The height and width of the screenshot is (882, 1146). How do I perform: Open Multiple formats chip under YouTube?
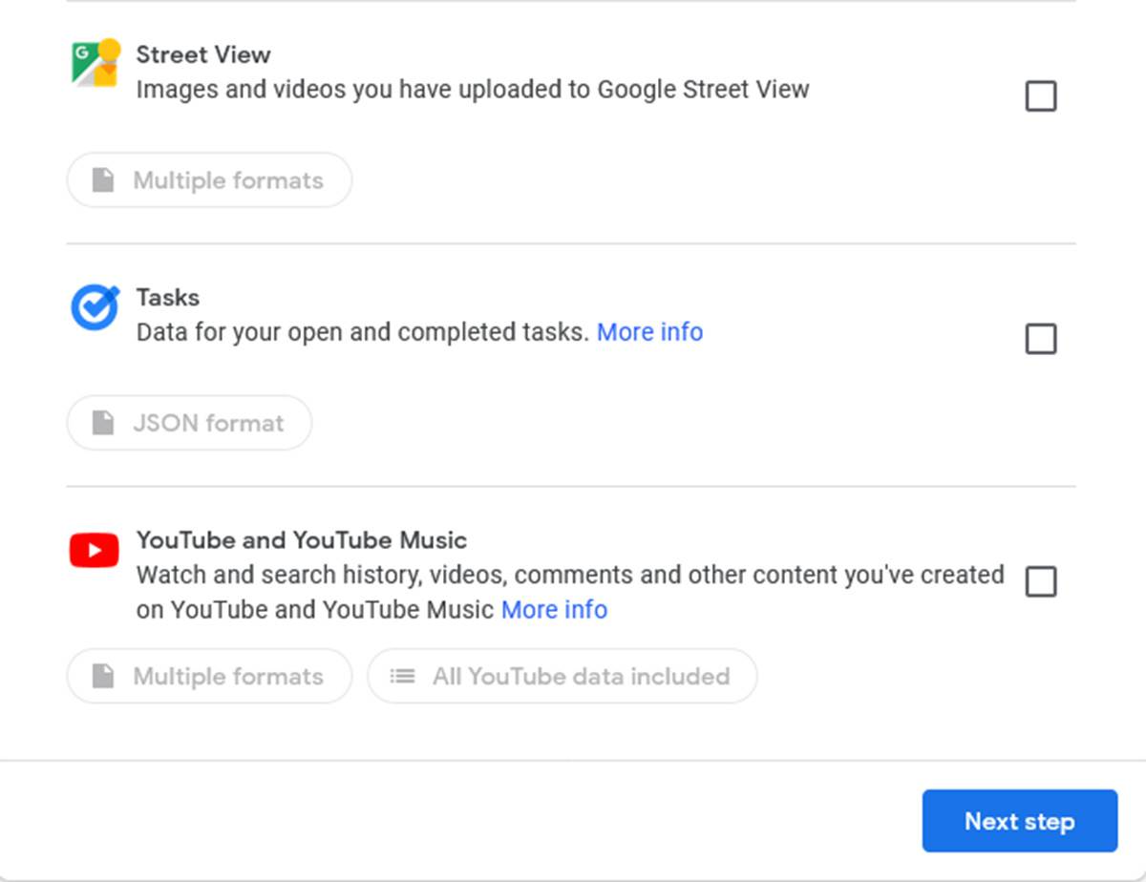[x=209, y=676]
